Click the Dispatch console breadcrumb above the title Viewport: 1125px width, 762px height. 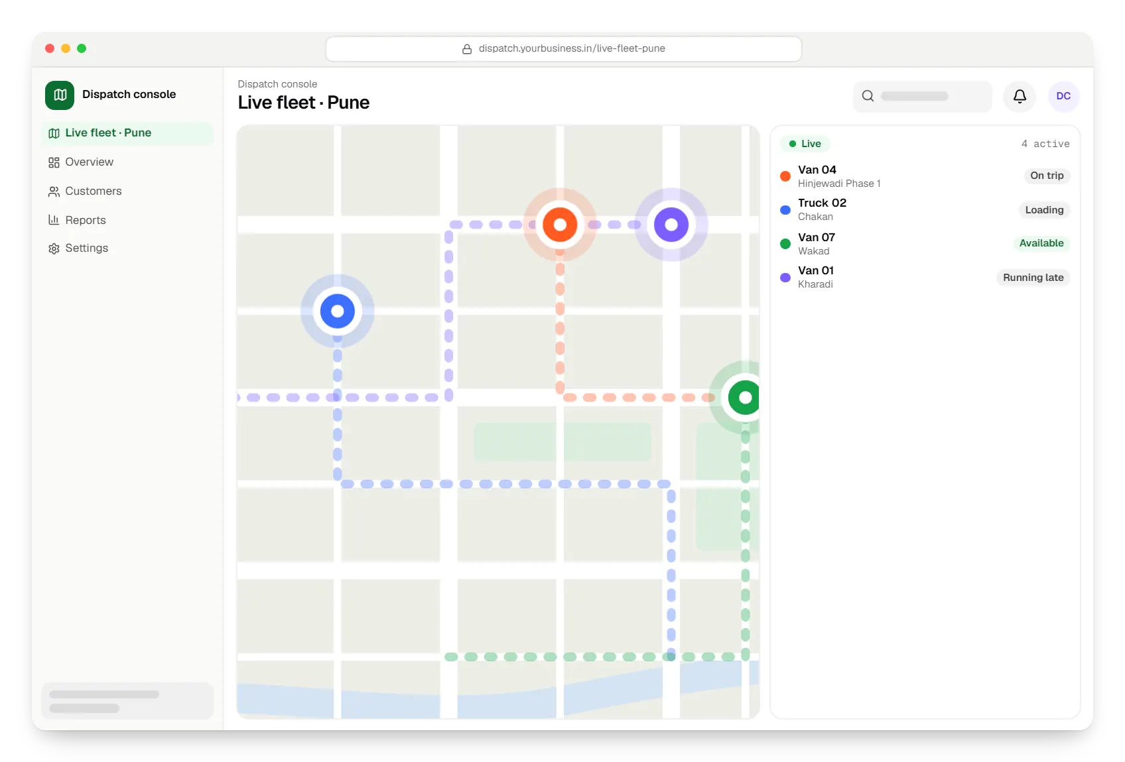pos(277,84)
